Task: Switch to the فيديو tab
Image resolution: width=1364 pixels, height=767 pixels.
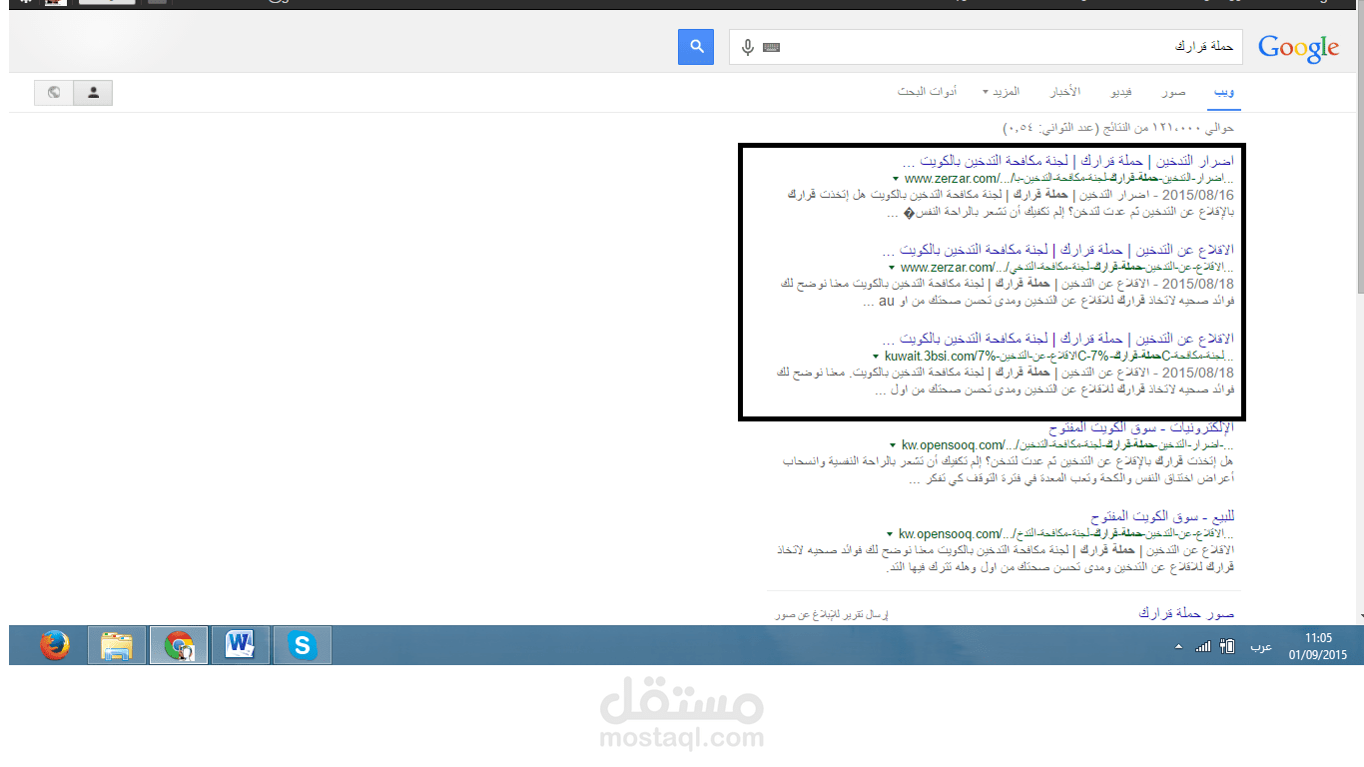Action: click(x=1121, y=92)
